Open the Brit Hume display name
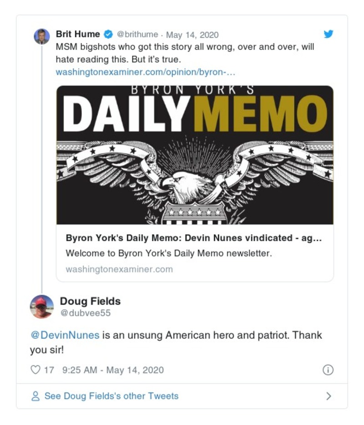This screenshot has height=425, width=364. click(x=77, y=35)
